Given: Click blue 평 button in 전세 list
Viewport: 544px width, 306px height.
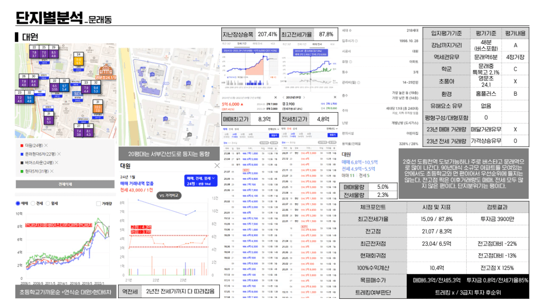Looking at the screenshot, I should point(332,135).
